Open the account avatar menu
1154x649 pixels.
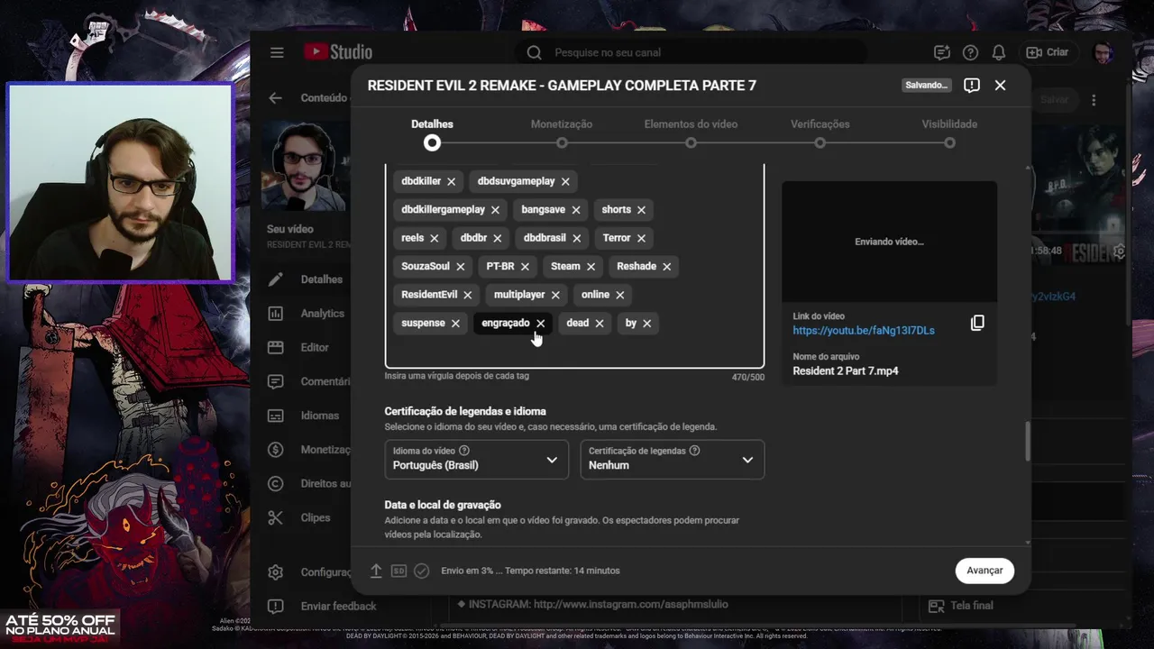coord(1104,52)
